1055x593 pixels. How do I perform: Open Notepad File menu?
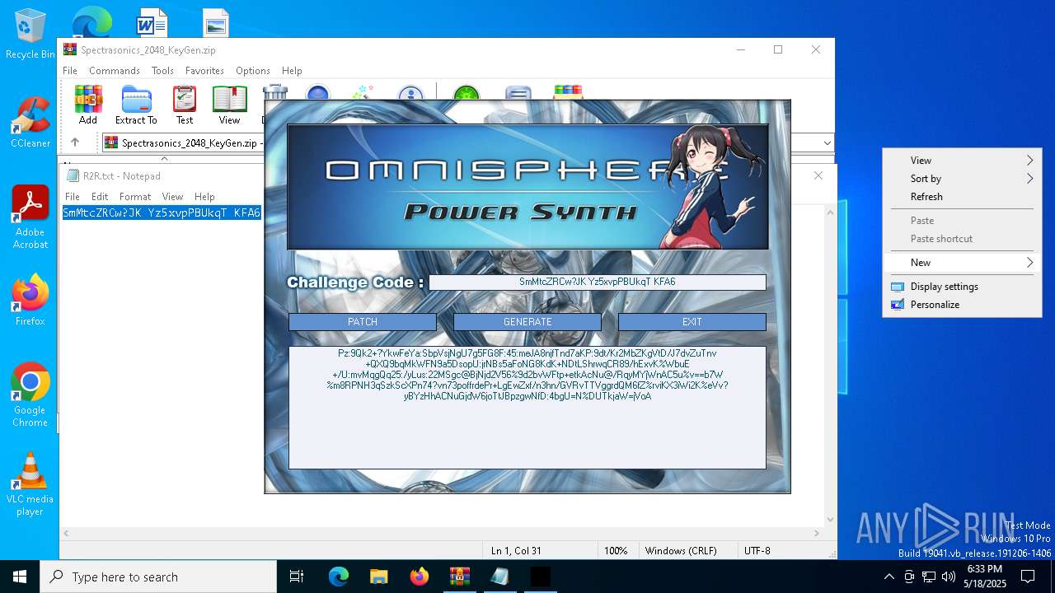73,197
